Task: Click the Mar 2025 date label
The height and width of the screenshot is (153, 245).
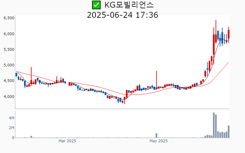Action: (67, 141)
